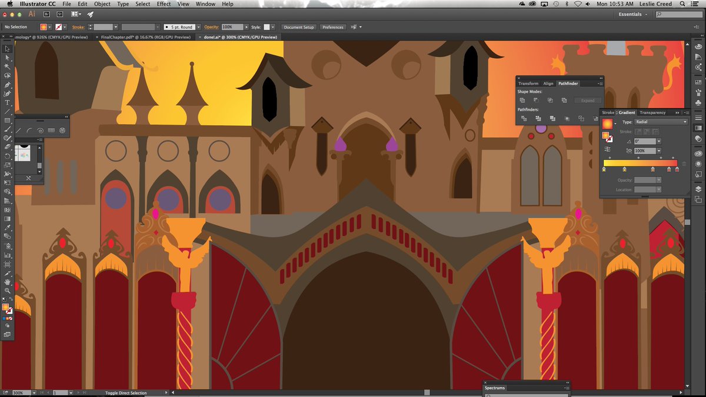Open Bridge from the application bar
Image resolution: width=706 pixels, height=397 pixels.
pos(46,14)
